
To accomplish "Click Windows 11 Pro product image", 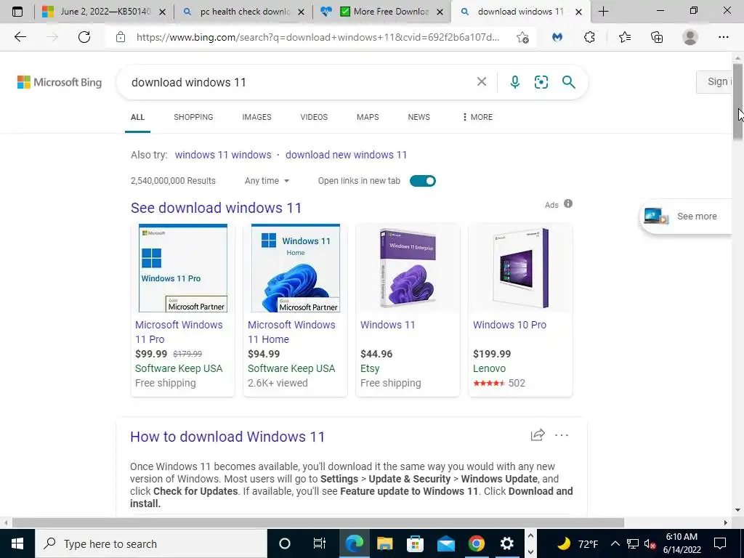I will click(x=182, y=268).
